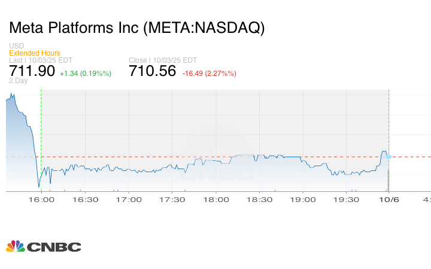Click the 19:00 time axis label
Viewport: 431px width, 269px height.
pyautogui.click(x=302, y=199)
